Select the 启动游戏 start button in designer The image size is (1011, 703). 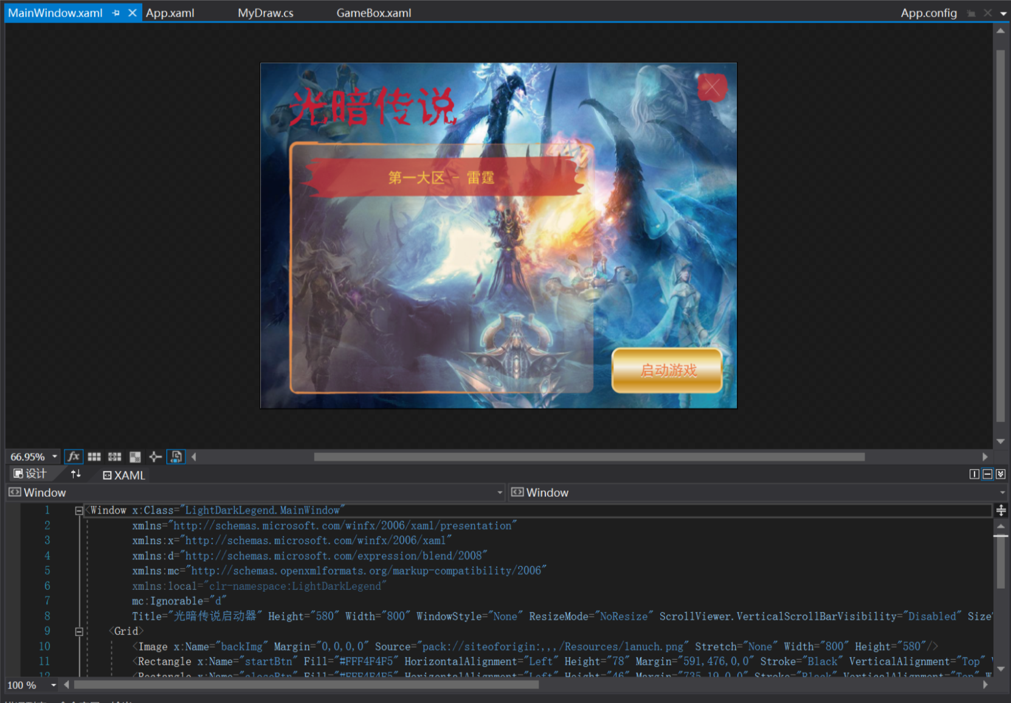pos(667,370)
